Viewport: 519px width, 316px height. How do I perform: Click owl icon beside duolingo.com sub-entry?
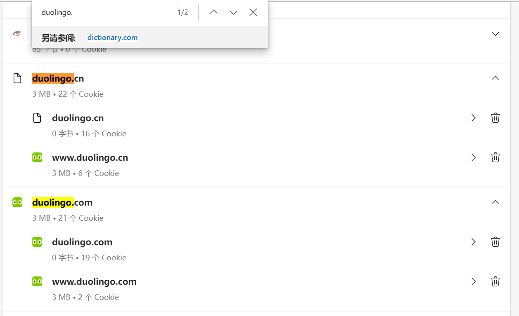(x=37, y=242)
